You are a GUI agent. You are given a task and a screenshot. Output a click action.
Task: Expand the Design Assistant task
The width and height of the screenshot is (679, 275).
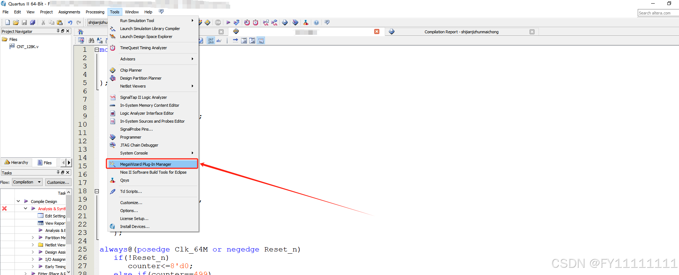(x=33, y=252)
